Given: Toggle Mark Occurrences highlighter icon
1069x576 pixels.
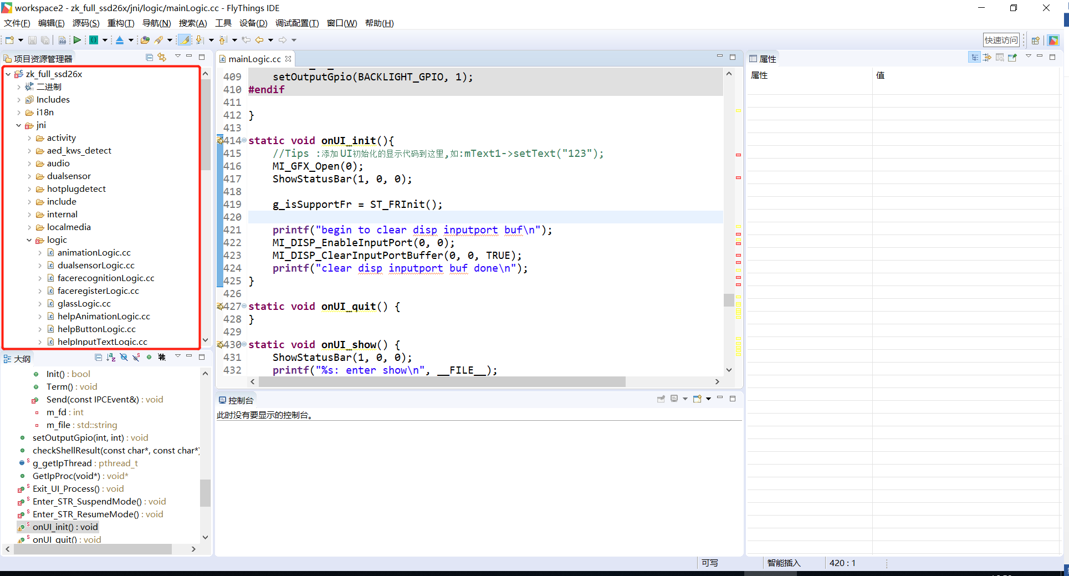Looking at the screenshot, I should click(185, 40).
